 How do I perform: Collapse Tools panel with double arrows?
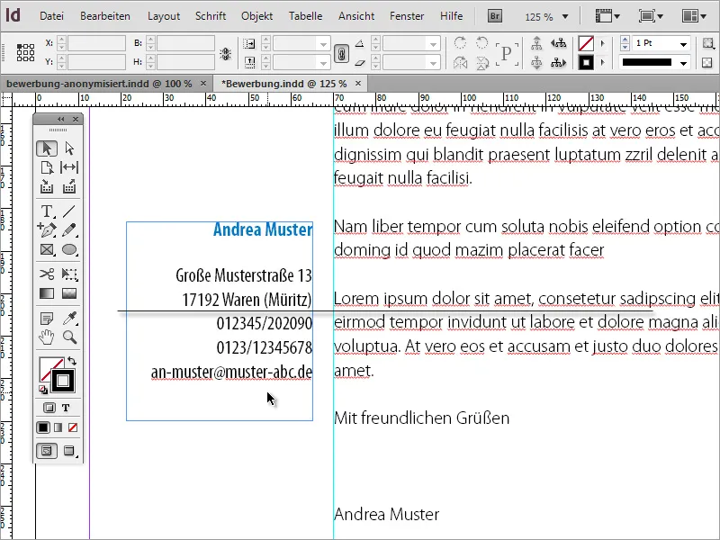click(x=60, y=120)
